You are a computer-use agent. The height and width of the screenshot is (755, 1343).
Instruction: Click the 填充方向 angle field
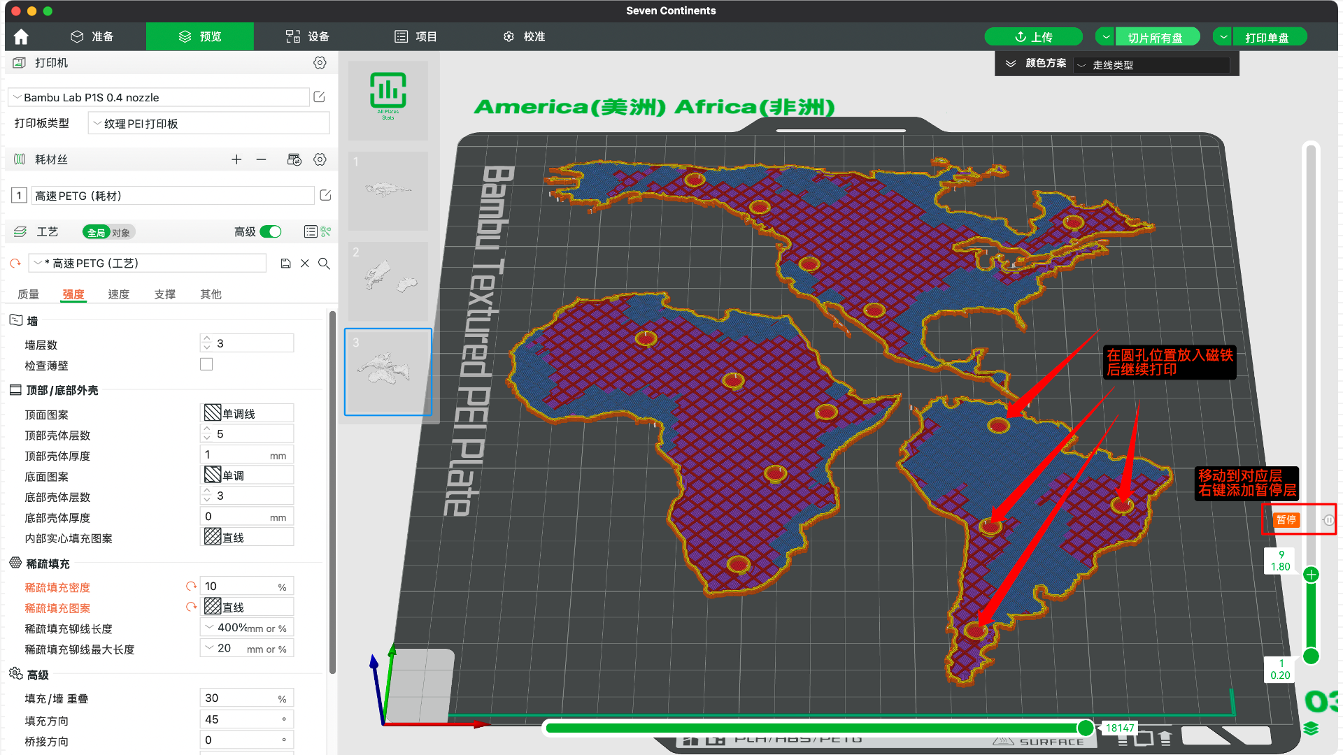click(247, 719)
